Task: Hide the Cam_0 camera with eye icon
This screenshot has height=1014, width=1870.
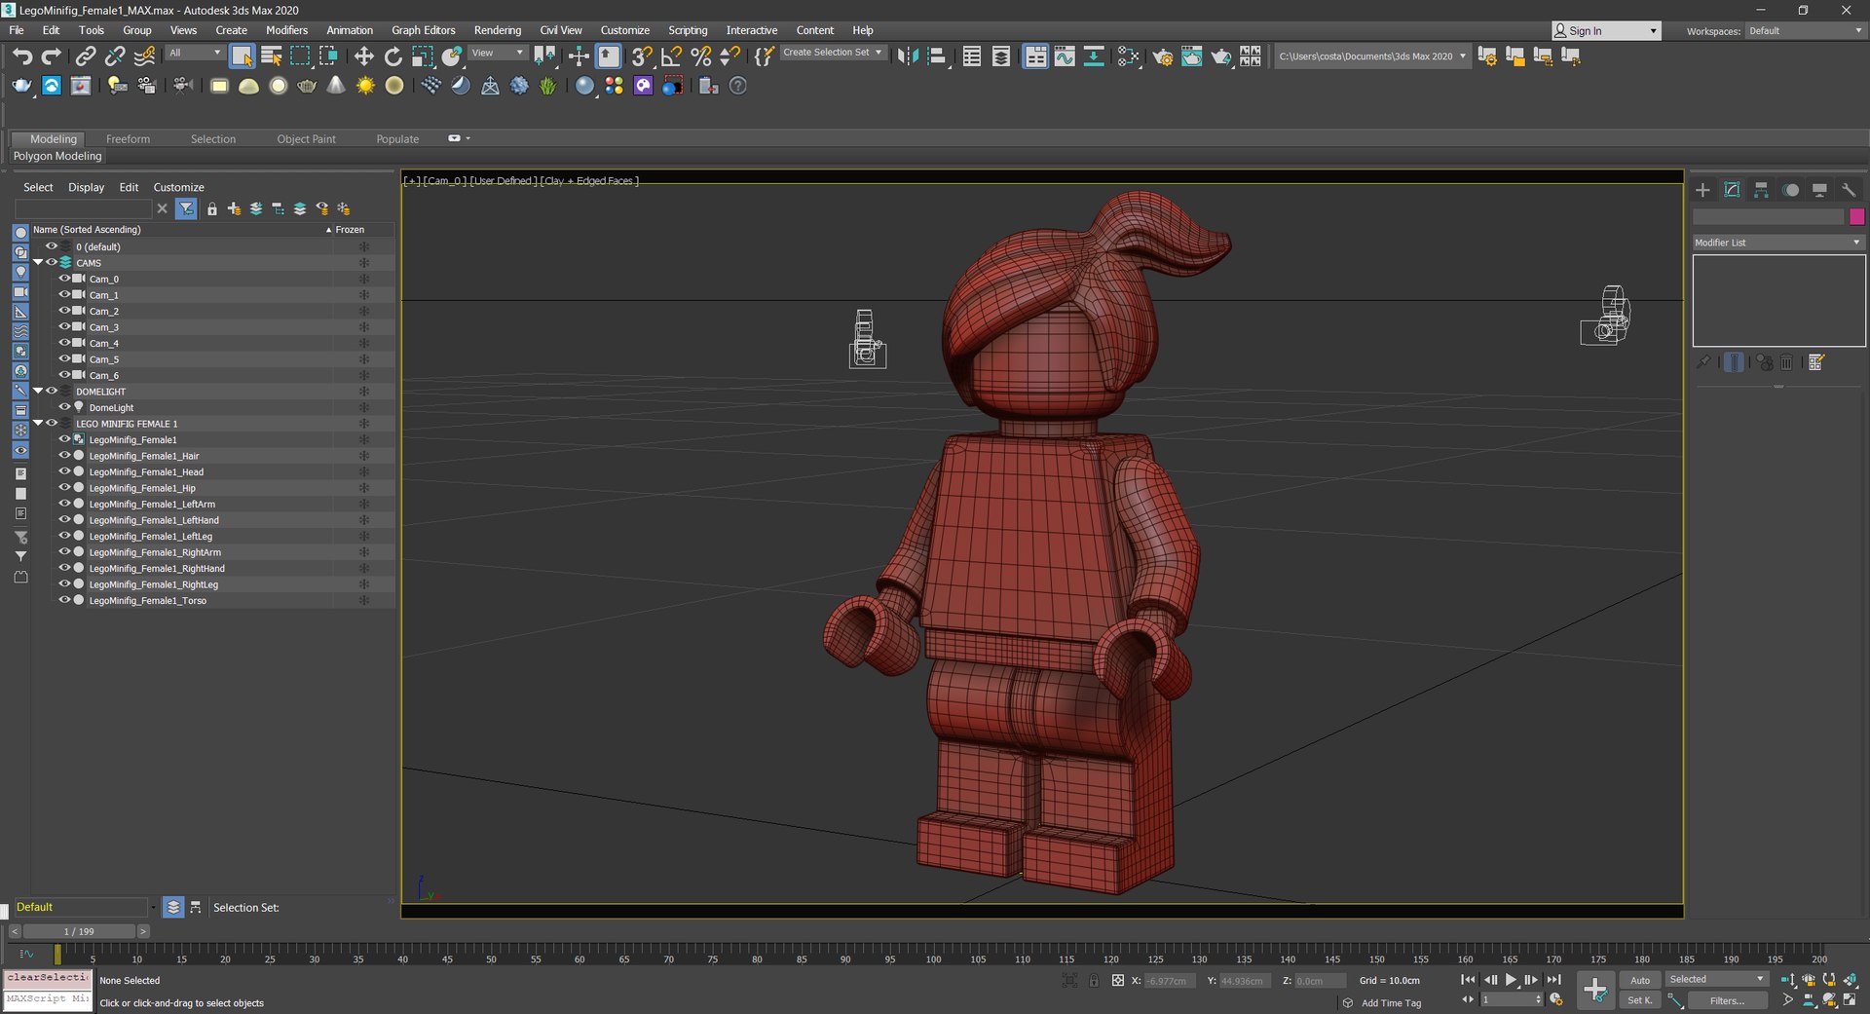Action: pyautogui.click(x=64, y=279)
